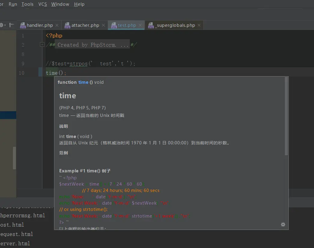The image size is (314, 248).
Task: Click the _superglobals.php file icon
Action: pyautogui.click(x=151, y=25)
